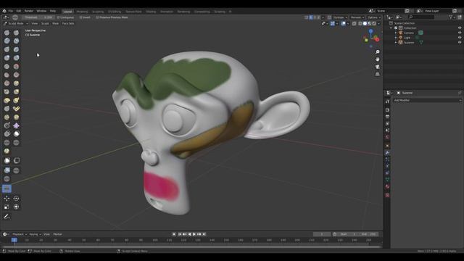Toggle X-axis symmetry button
This screenshot has width=464, height=261.
point(311,17)
